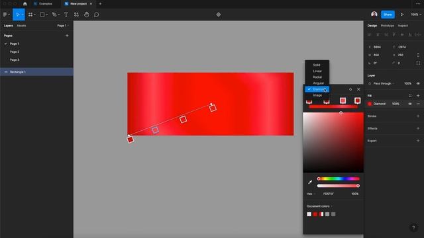The height and width of the screenshot is (238, 424).
Task: Choose Radial gradient type
Action: 317,77
